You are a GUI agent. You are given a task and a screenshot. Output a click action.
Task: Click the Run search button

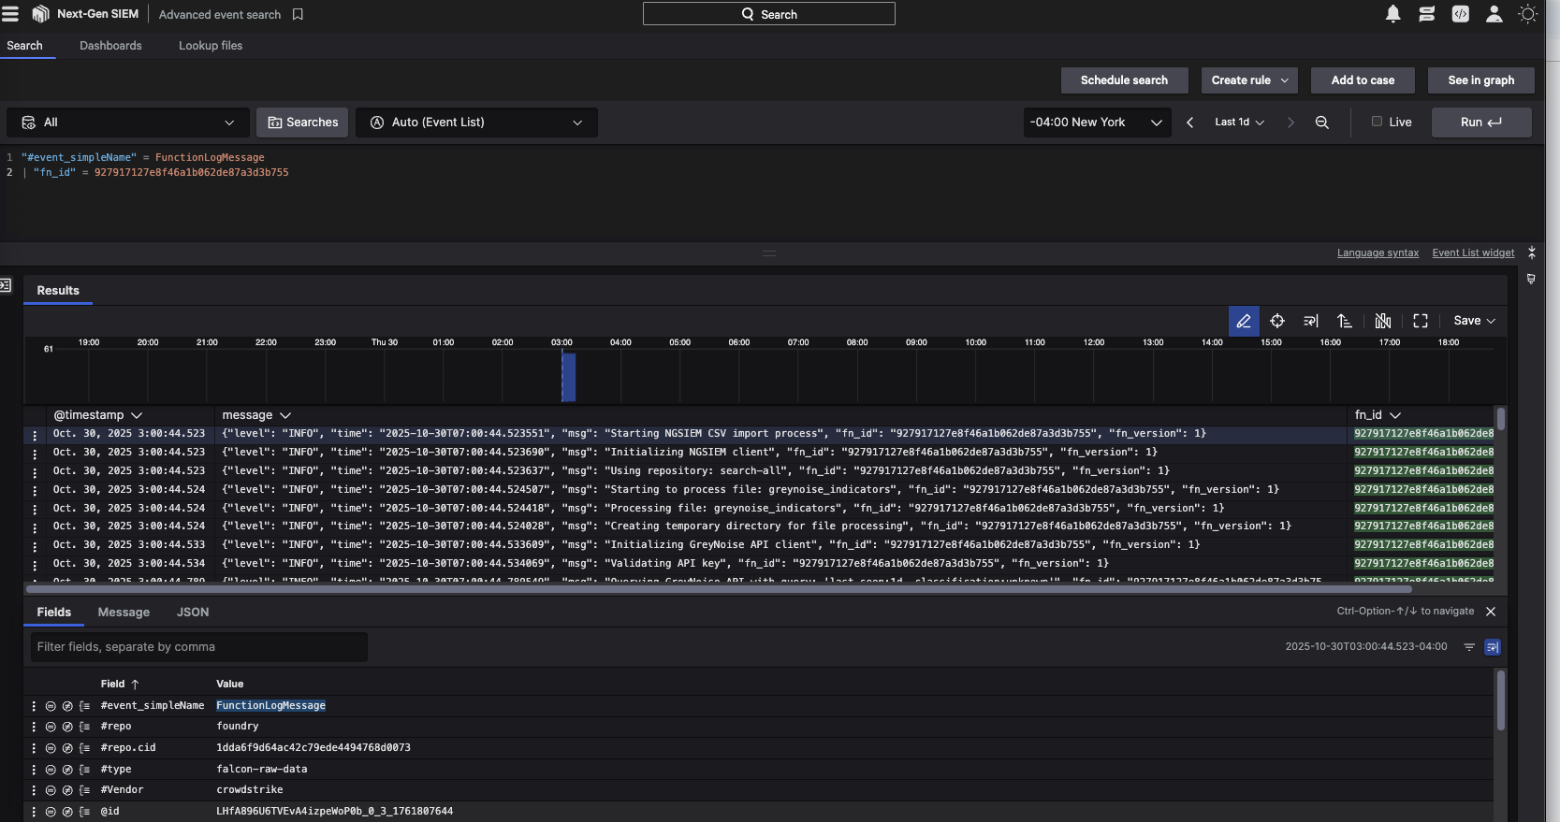pyautogui.click(x=1480, y=123)
